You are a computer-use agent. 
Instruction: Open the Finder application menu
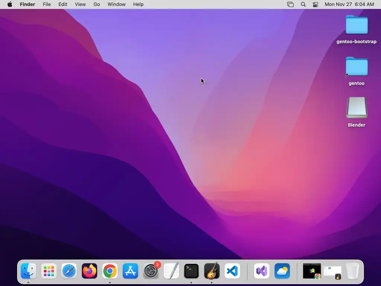28,4
